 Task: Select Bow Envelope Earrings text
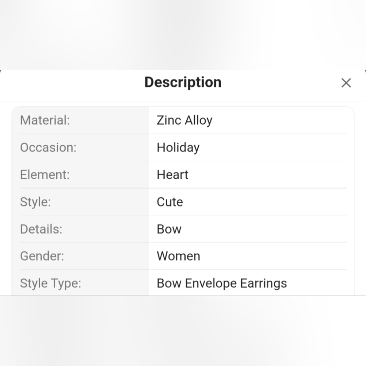(x=222, y=283)
